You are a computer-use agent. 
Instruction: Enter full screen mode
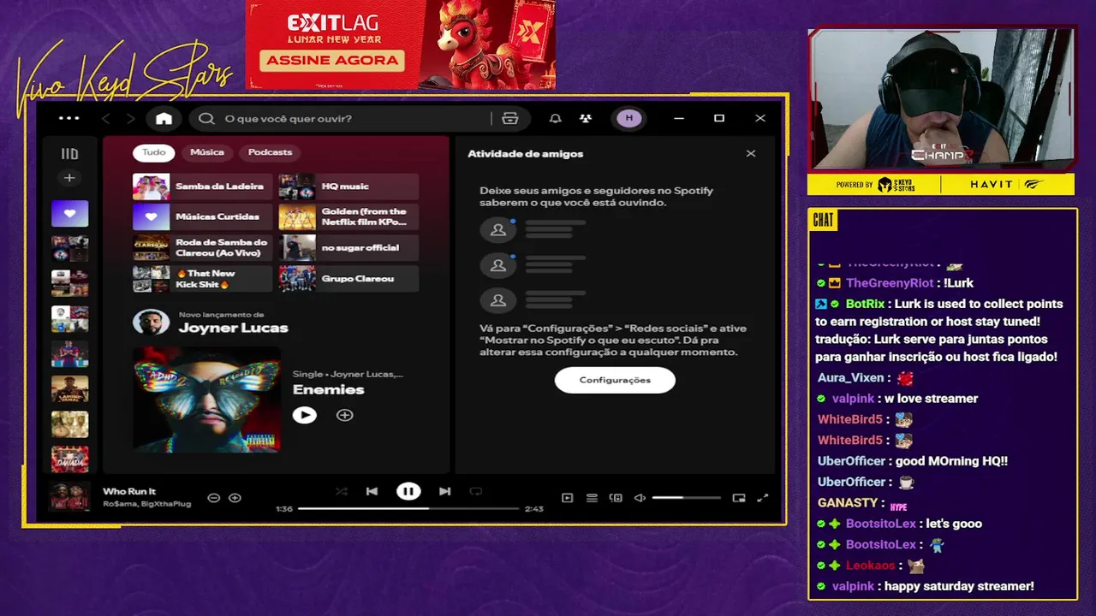(x=763, y=498)
